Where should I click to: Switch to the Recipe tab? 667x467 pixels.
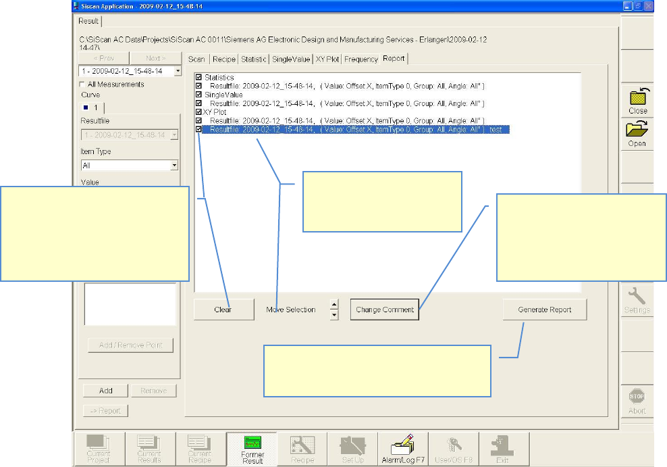[x=224, y=59]
